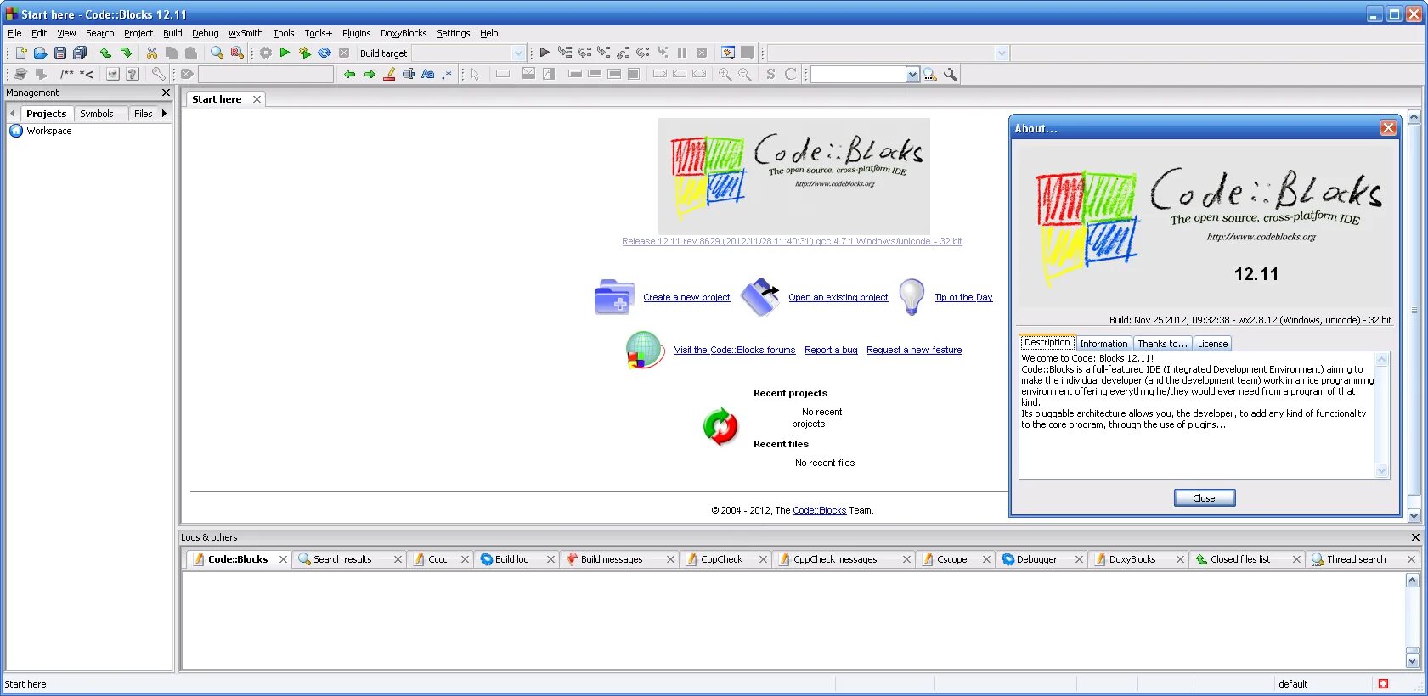
Task: Switch to Information tab in About dialog
Action: (1103, 344)
